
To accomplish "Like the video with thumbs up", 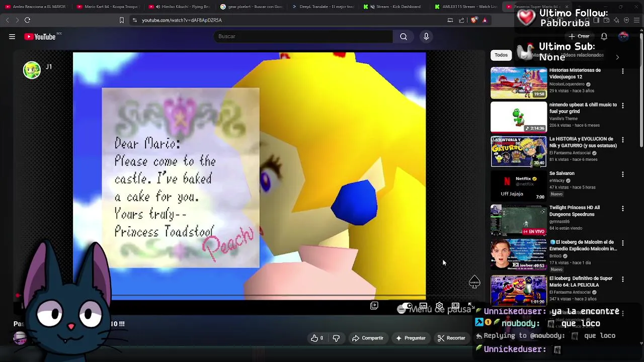I will [x=317, y=338].
